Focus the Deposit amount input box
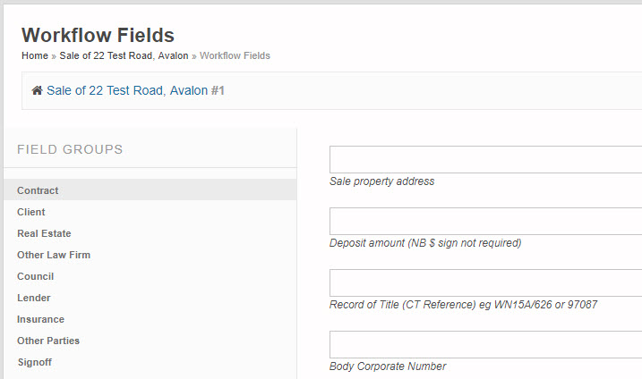This screenshot has height=379, width=642. click(485, 222)
